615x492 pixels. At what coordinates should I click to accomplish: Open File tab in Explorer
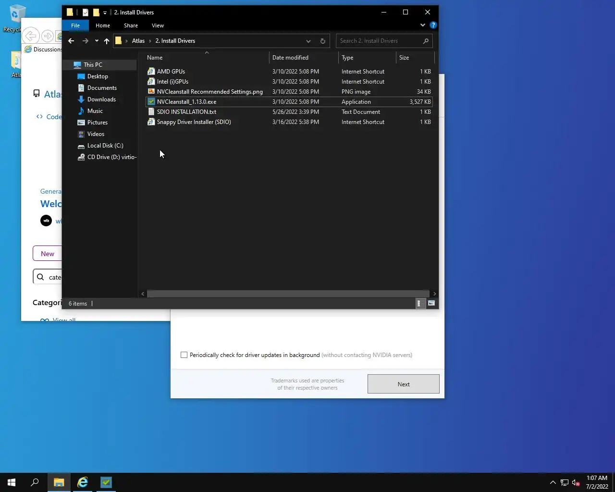75,25
